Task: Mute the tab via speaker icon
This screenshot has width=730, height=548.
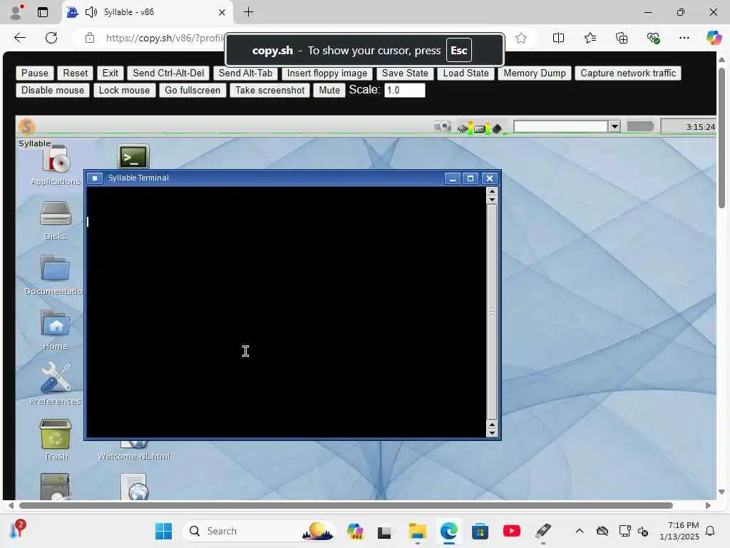Action: tap(91, 12)
